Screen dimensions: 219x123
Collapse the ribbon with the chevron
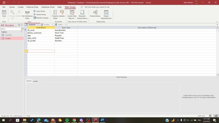pos(217,22)
